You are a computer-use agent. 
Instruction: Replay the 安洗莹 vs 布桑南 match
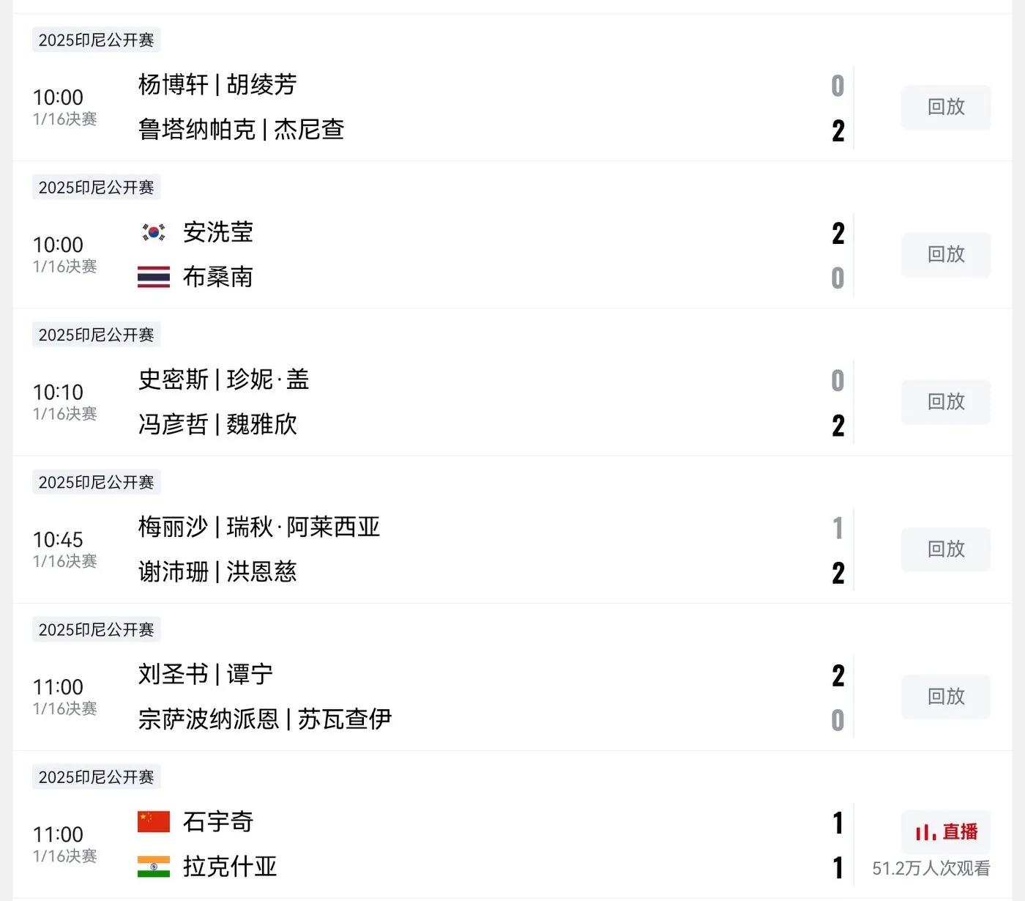(946, 255)
